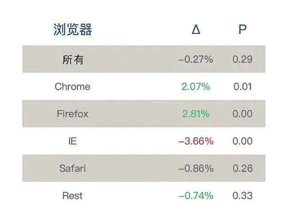The height and width of the screenshot is (224, 286).
Task: Select the IE row label
Action: 73,141
